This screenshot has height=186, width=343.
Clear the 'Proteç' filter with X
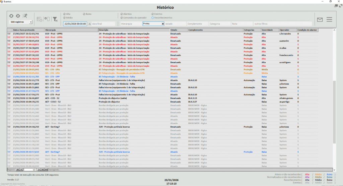(163, 24)
